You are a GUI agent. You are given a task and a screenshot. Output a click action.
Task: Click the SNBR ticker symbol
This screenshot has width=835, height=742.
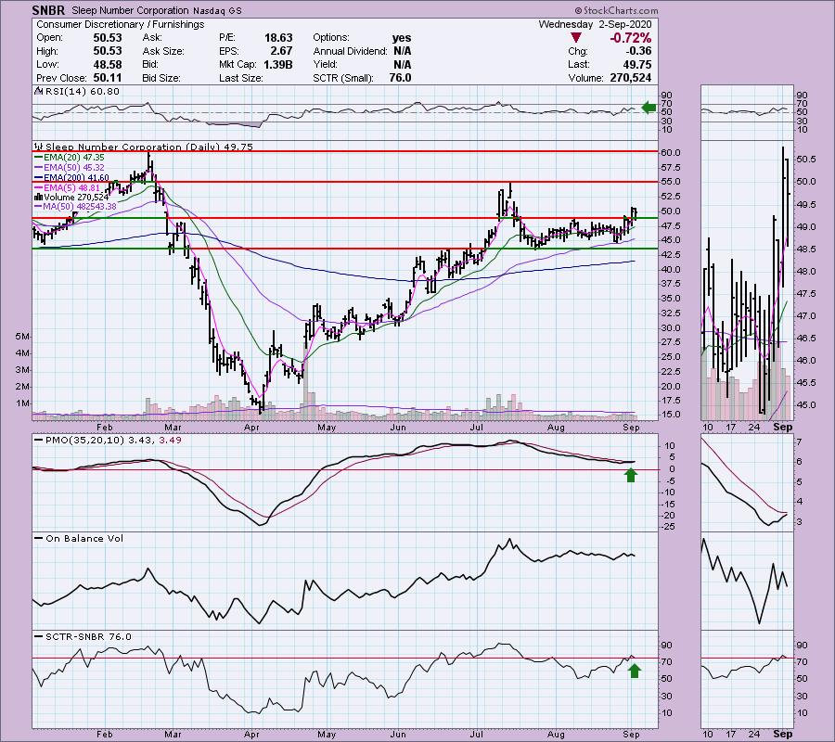48,10
